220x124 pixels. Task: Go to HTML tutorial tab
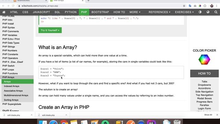tap(14, 12)
